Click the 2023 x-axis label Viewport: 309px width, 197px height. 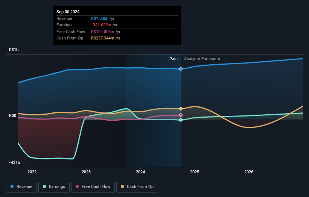(86, 172)
